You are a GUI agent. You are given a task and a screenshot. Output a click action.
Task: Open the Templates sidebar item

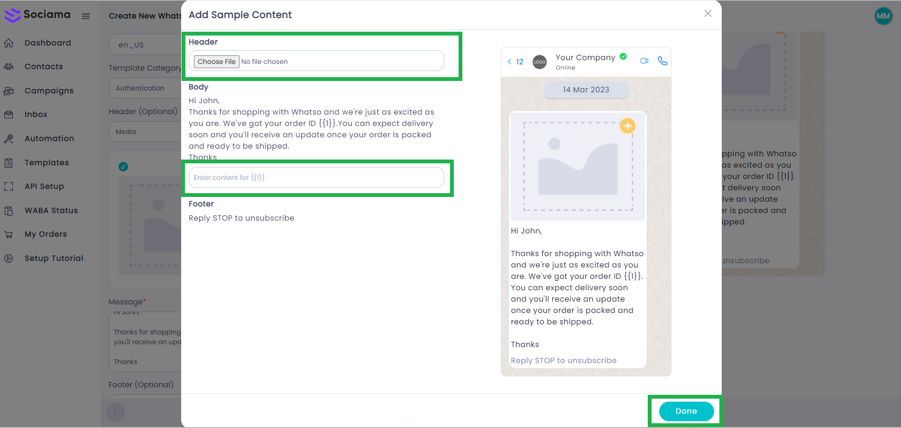(46, 163)
